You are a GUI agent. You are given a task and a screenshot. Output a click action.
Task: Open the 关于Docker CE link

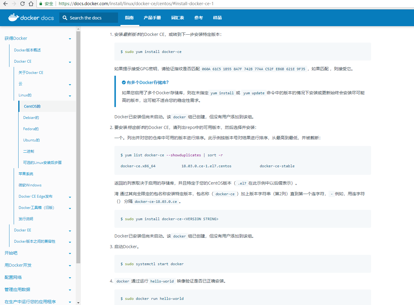[31, 73]
